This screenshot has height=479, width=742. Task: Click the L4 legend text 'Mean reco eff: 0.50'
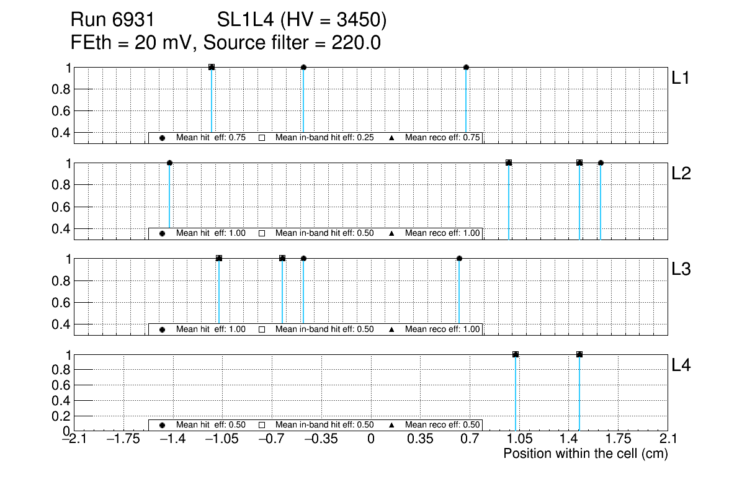(x=442, y=426)
